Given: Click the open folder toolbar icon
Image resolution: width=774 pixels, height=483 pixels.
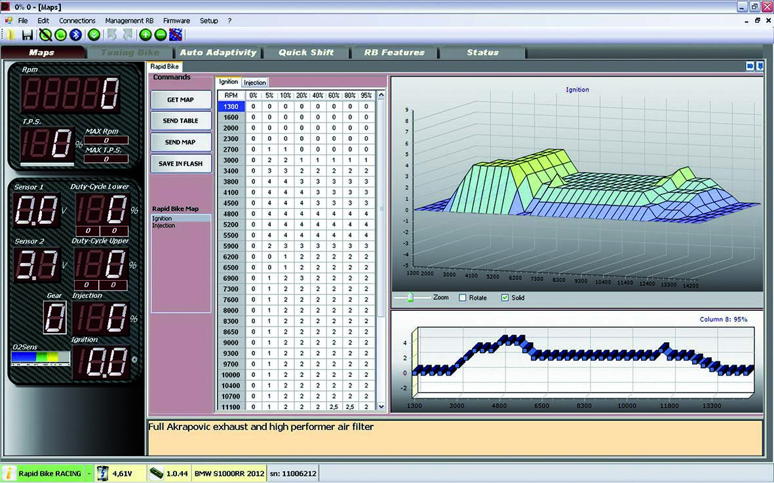Looking at the screenshot, I should point(10,35).
